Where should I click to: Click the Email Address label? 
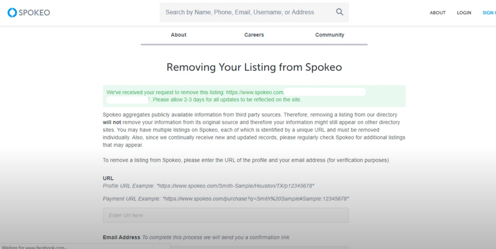[122, 237]
